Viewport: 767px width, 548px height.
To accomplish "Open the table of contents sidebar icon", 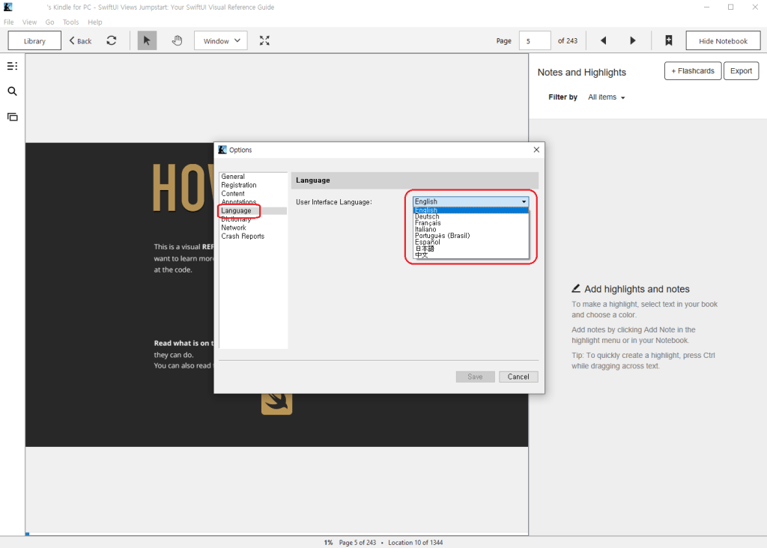I will point(12,66).
